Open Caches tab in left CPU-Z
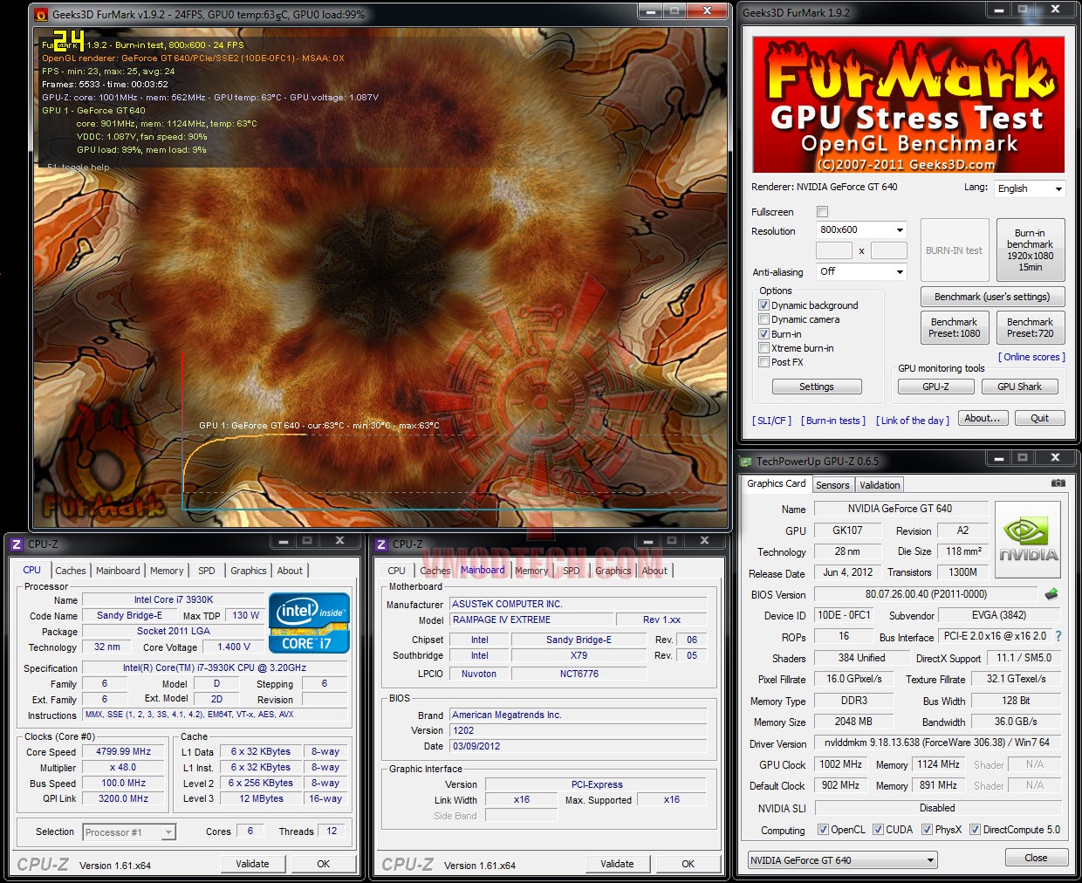 (x=71, y=571)
